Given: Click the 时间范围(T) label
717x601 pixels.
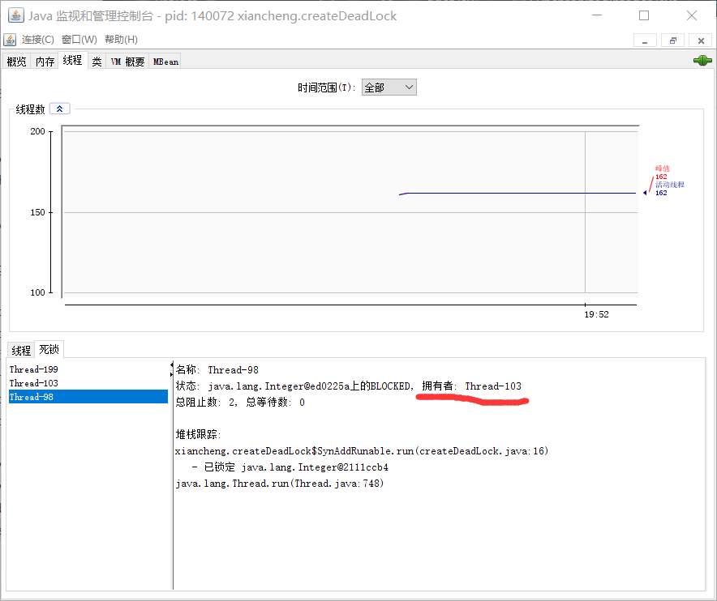Looking at the screenshot, I should [x=327, y=87].
